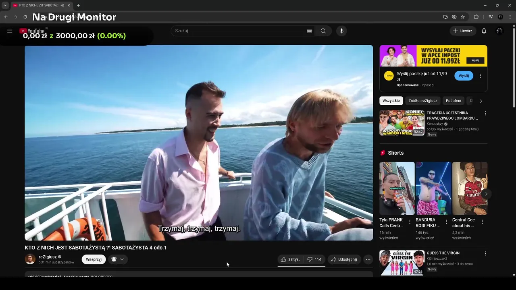Open options for Tyla PRANK Short

(410, 222)
